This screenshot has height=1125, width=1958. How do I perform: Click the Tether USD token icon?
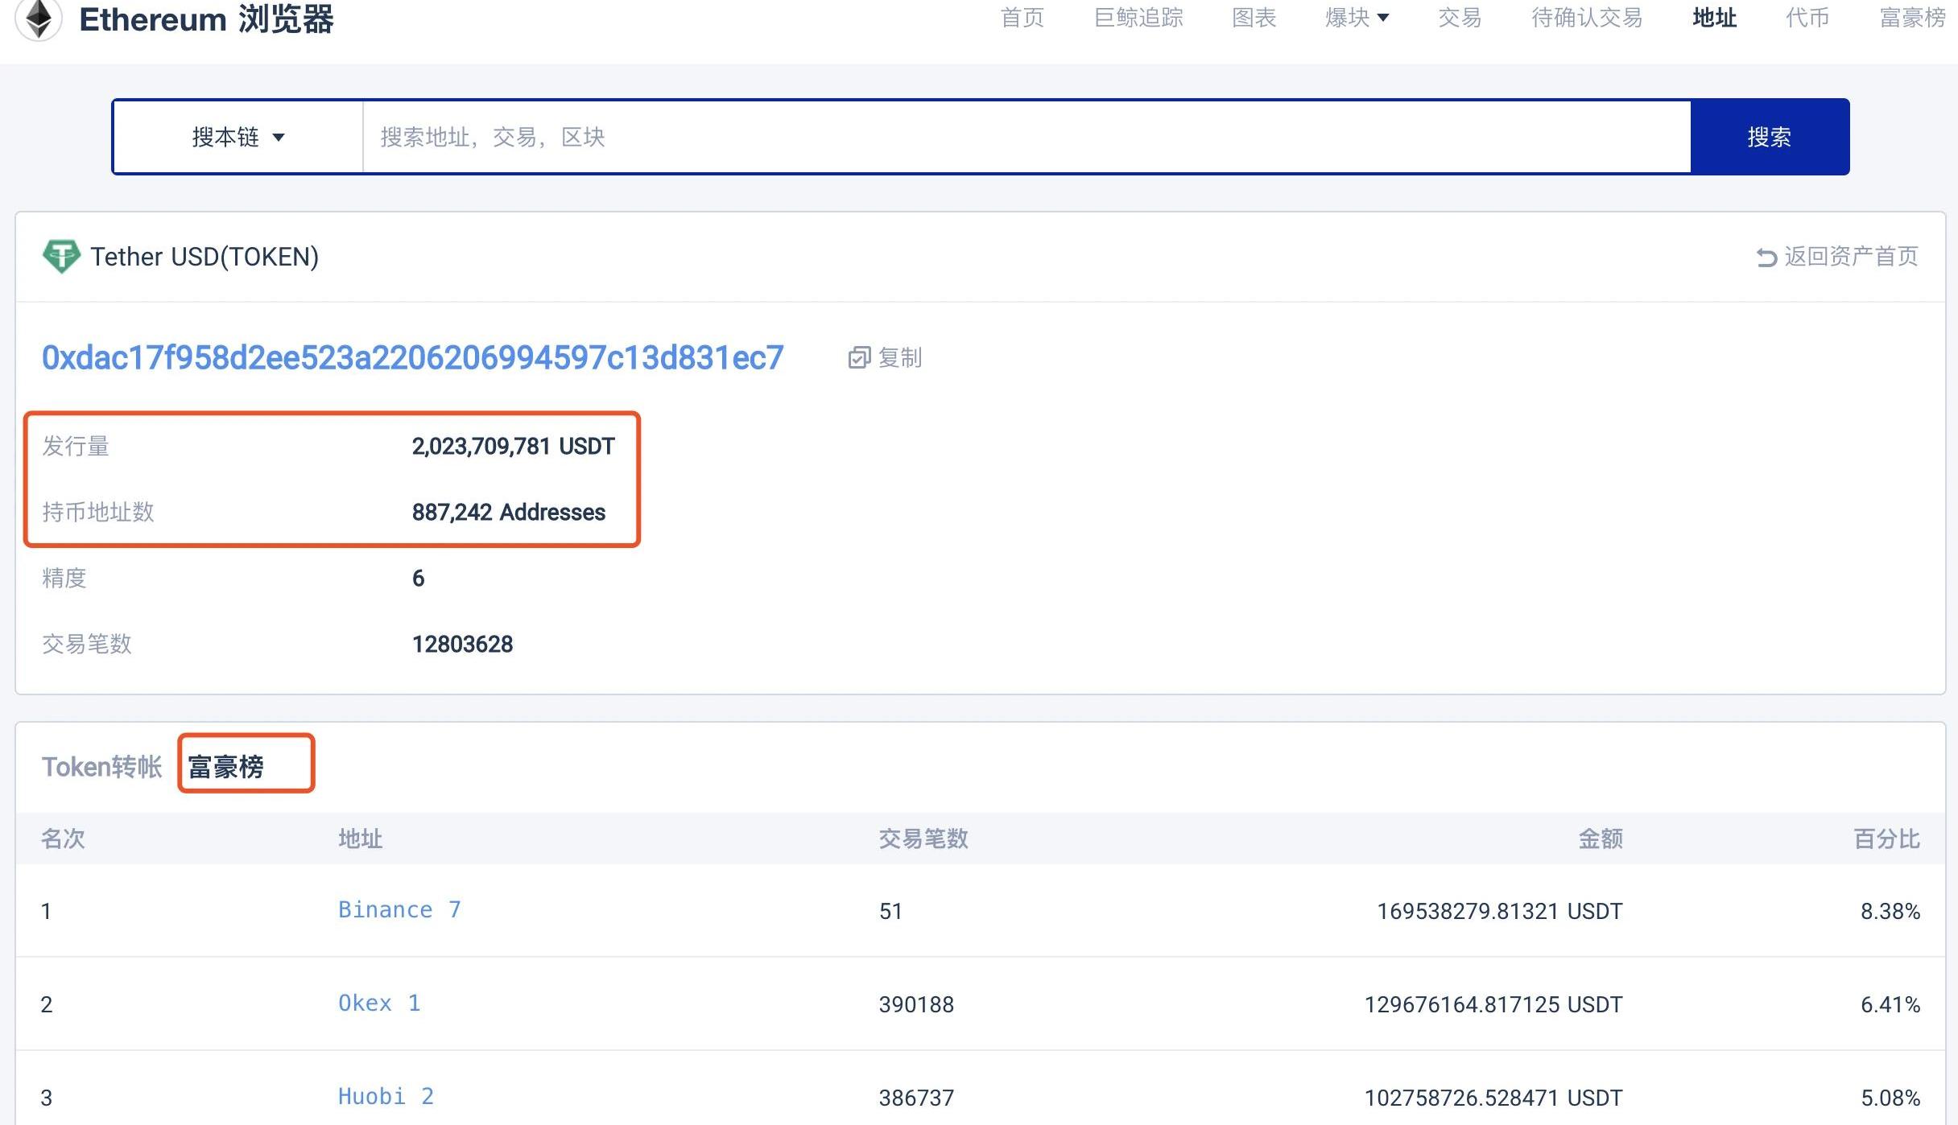coord(61,257)
